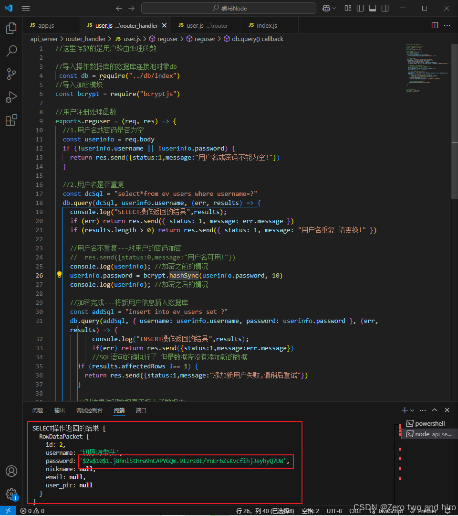Open the quick fix lightbulb on line 26
The image size is (458, 516).
[59, 275]
